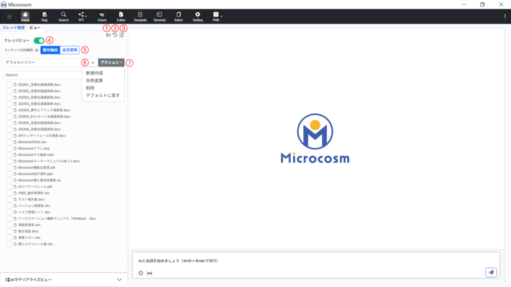Select the 部分抽出 button
511x287 pixels.
50,50
